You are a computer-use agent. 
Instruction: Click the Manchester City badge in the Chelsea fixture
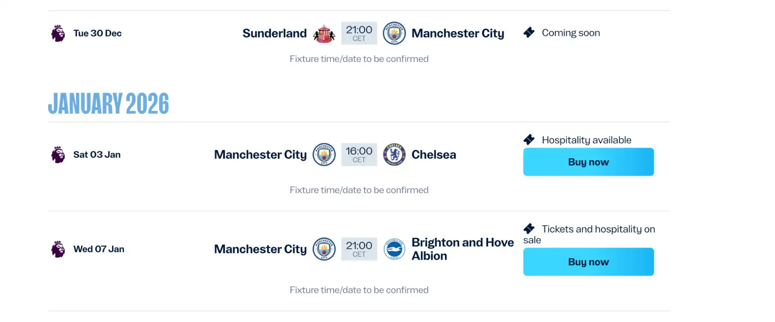[x=325, y=154]
